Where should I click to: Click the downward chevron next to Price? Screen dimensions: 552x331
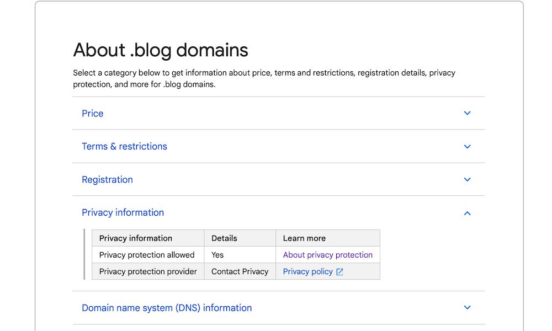(x=467, y=113)
